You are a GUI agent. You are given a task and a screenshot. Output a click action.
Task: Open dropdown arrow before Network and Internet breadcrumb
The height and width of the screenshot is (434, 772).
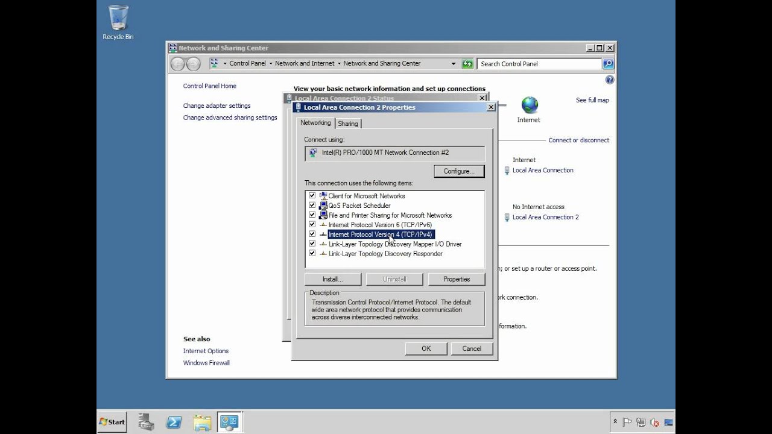271,63
